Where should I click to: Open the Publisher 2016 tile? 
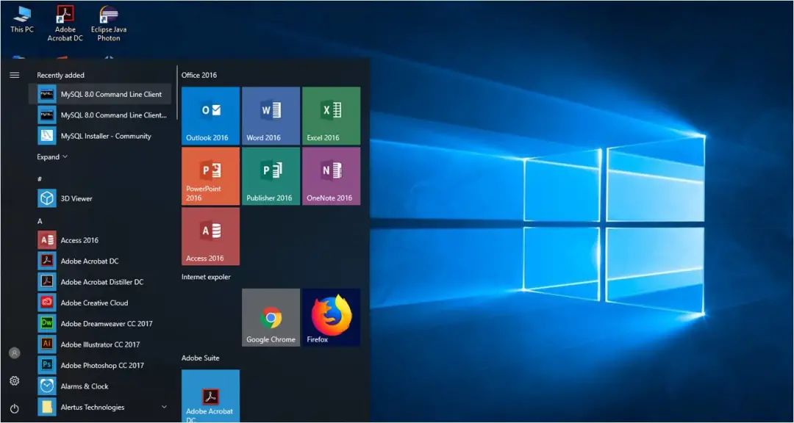coord(271,176)
